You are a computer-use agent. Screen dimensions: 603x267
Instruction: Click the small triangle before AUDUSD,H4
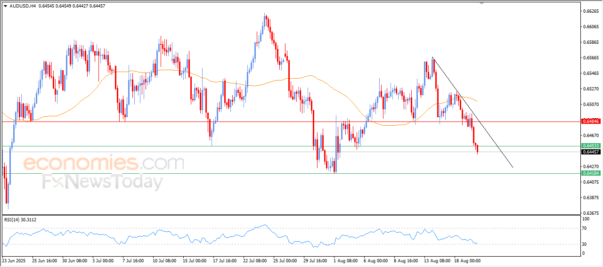[x=5, y=6]
